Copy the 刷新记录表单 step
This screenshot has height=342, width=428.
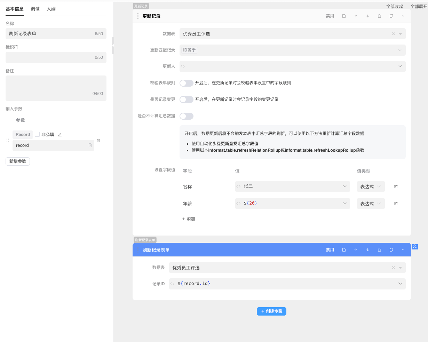tap(391, 250)
